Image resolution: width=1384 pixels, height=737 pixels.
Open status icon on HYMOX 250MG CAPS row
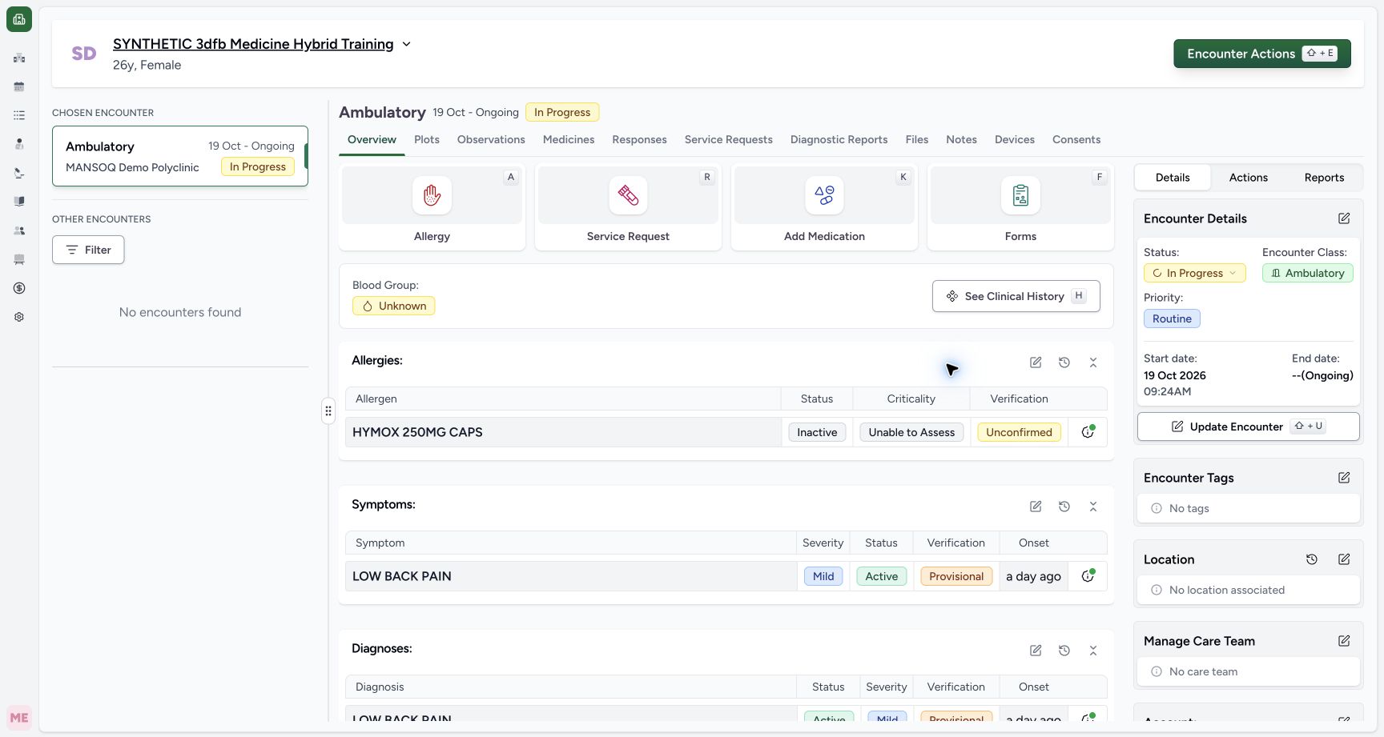tap(1088, 432)
